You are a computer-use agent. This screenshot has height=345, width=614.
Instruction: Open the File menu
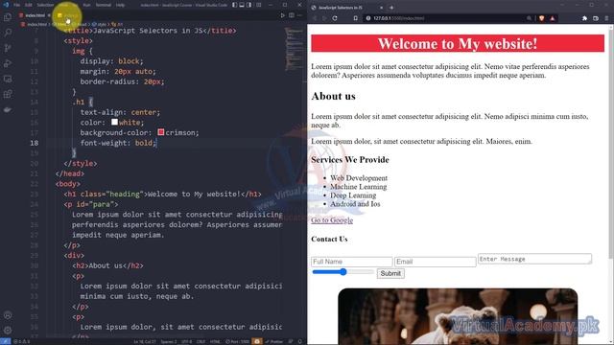[x=17, y=5]
